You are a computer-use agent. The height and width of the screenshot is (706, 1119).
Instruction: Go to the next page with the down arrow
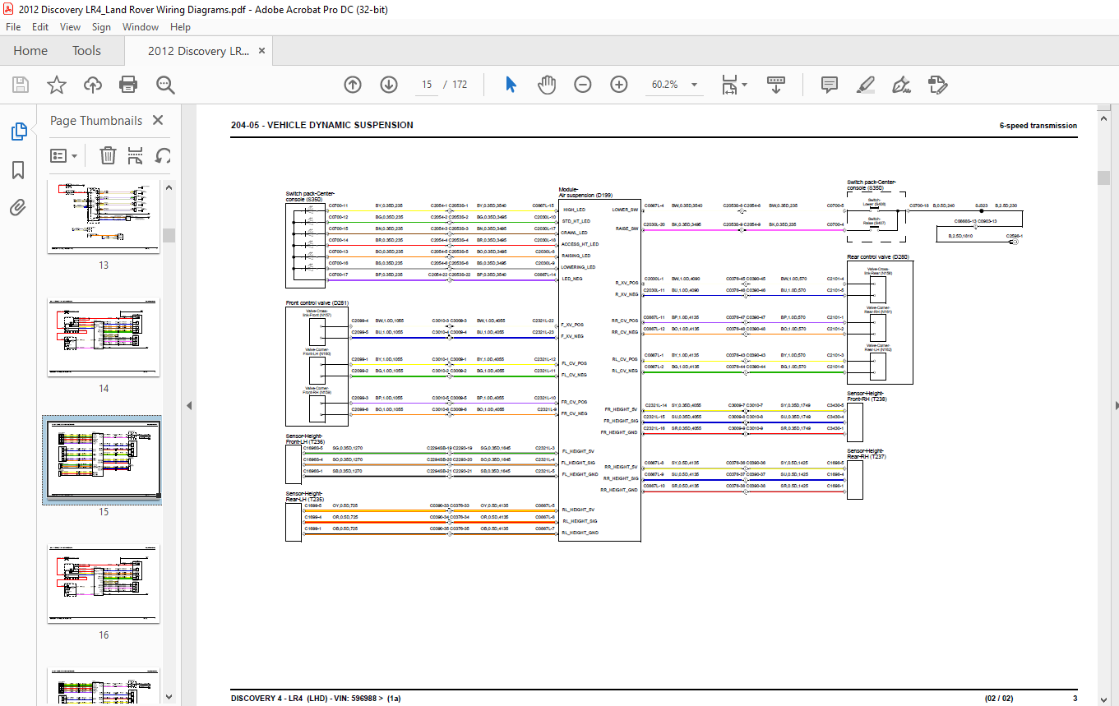[x=389, y=85]
